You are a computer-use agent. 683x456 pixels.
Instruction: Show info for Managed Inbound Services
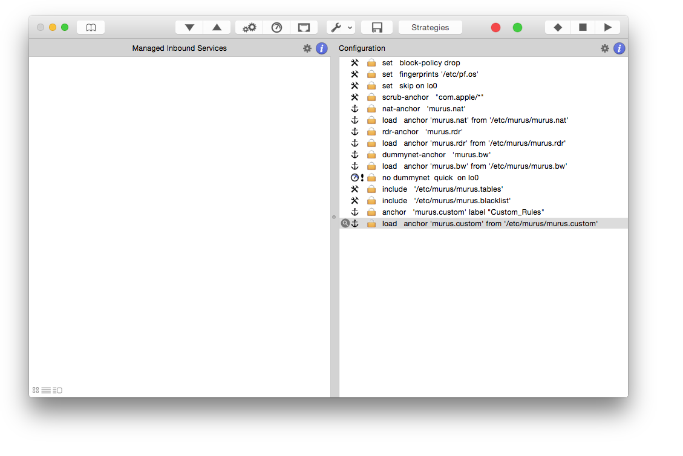click(322, 48)
